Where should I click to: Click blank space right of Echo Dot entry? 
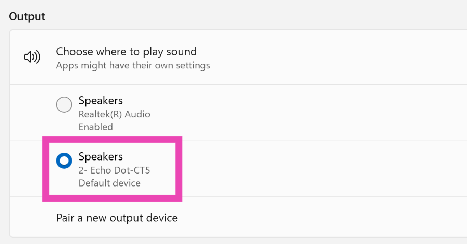[311, 169]
